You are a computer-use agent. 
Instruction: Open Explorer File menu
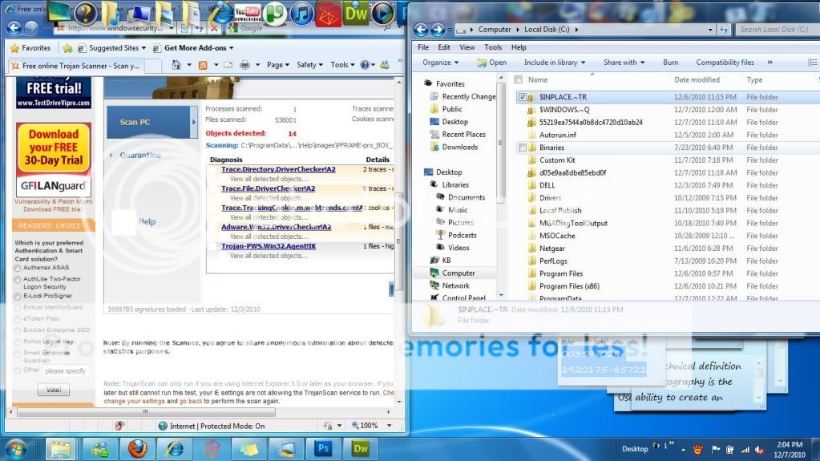(x=423, y=47)
